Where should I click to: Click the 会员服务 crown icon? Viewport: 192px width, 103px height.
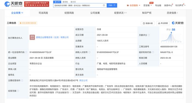coord(128,5)
